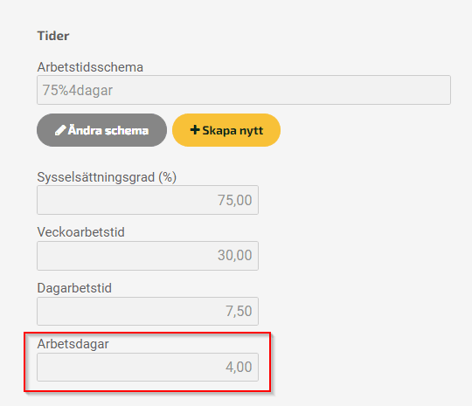Click the highlighted Arbetsdagar field
The height and width of the screenshot is (406, 472).
148,367
